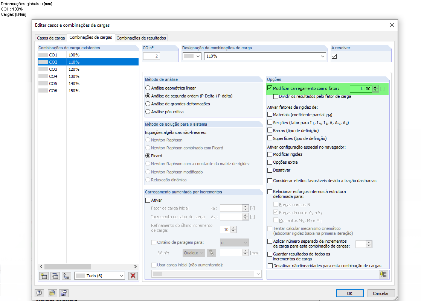Image resolution: width=421 pixels, height=301 pixels.
Task: Confirm with the OK button
Action: pos(349,293)
